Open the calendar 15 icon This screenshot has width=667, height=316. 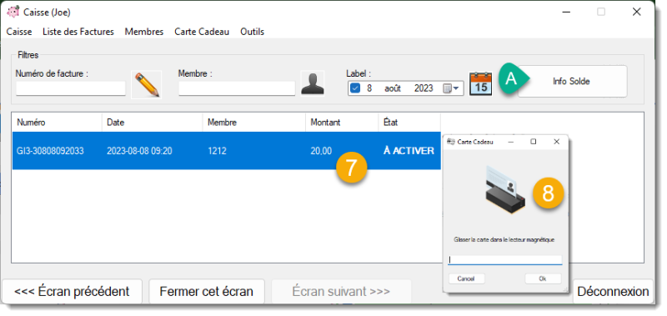481,83
